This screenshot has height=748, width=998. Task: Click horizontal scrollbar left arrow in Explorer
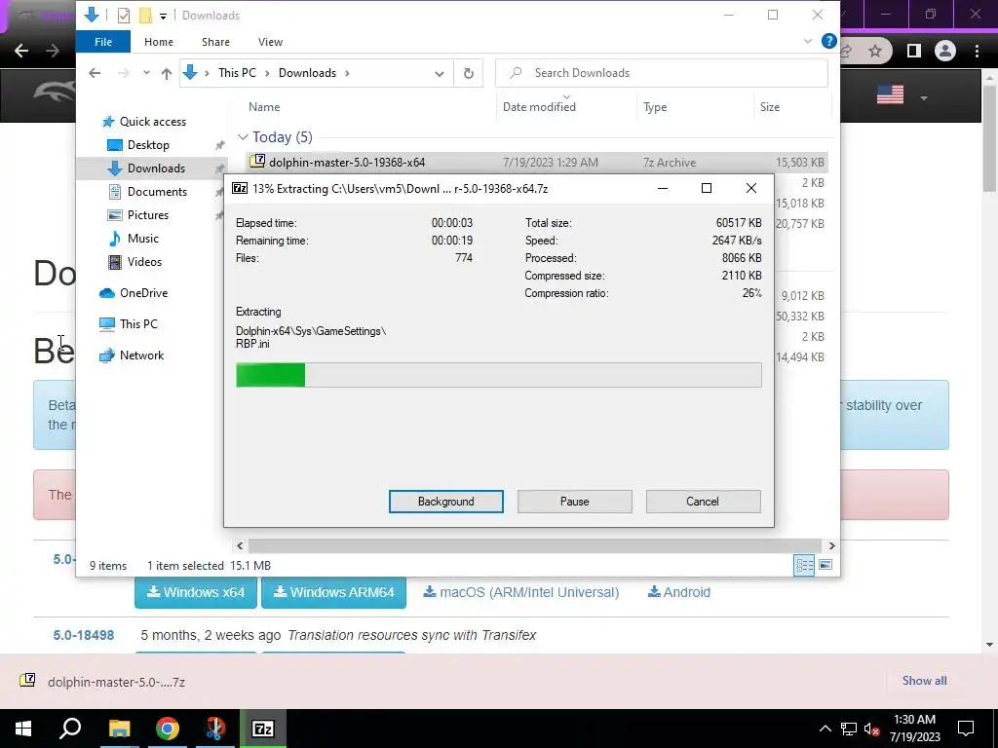(240, 545)
